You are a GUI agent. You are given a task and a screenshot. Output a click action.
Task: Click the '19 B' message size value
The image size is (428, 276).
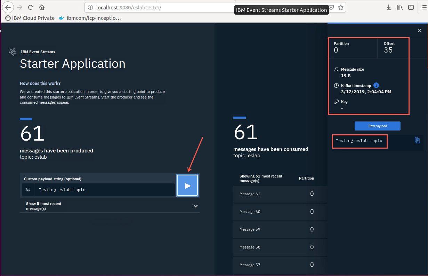[346, 76]
